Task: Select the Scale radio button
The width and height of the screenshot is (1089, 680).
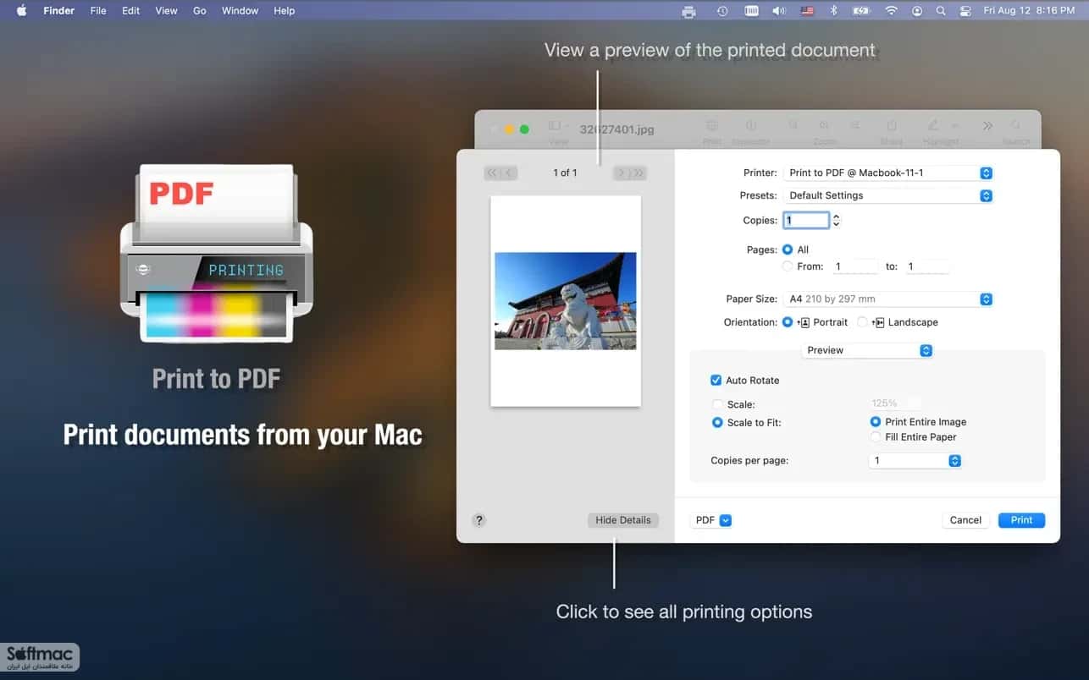Action: (x=717, y=404)
